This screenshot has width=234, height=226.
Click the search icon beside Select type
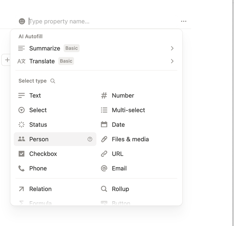[53, 81]
